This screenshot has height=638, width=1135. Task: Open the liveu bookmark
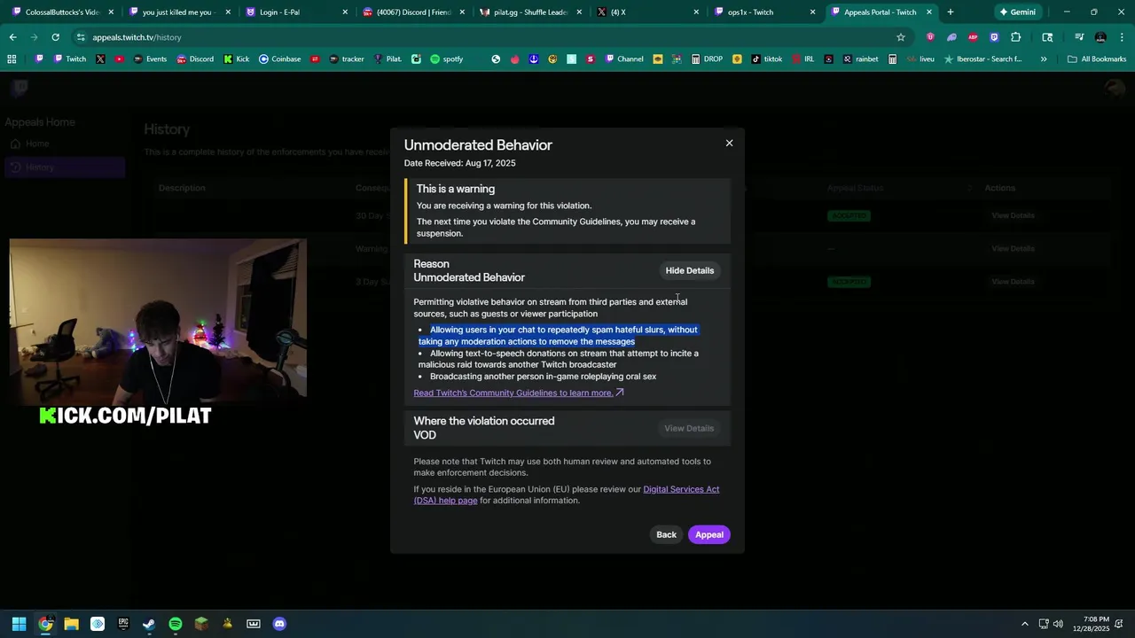pyautogui.click(x=920, y=59)
